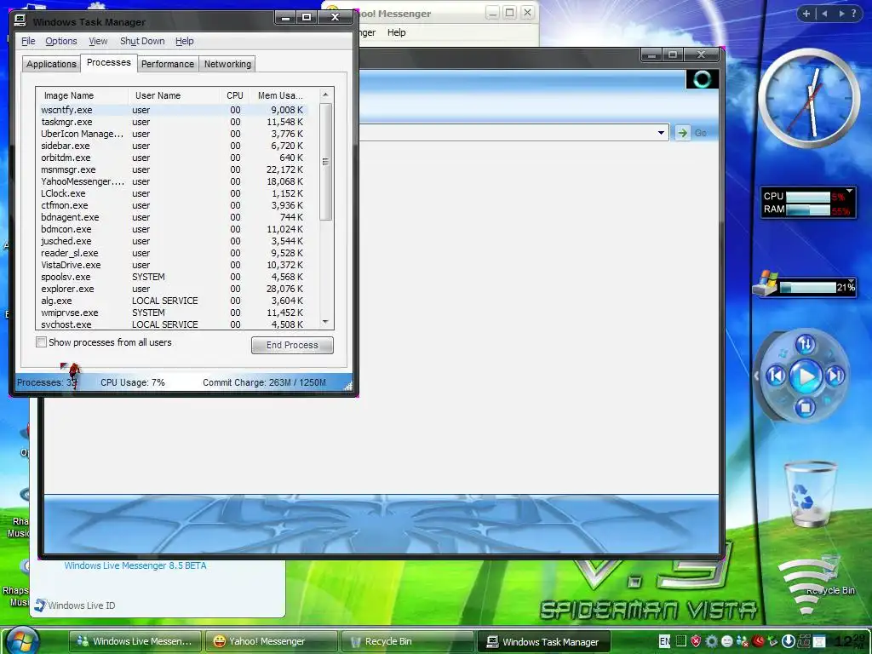Select msnmsgr.exe in process list
Viewport: 872px width, 654px height.
click(172, 169)
